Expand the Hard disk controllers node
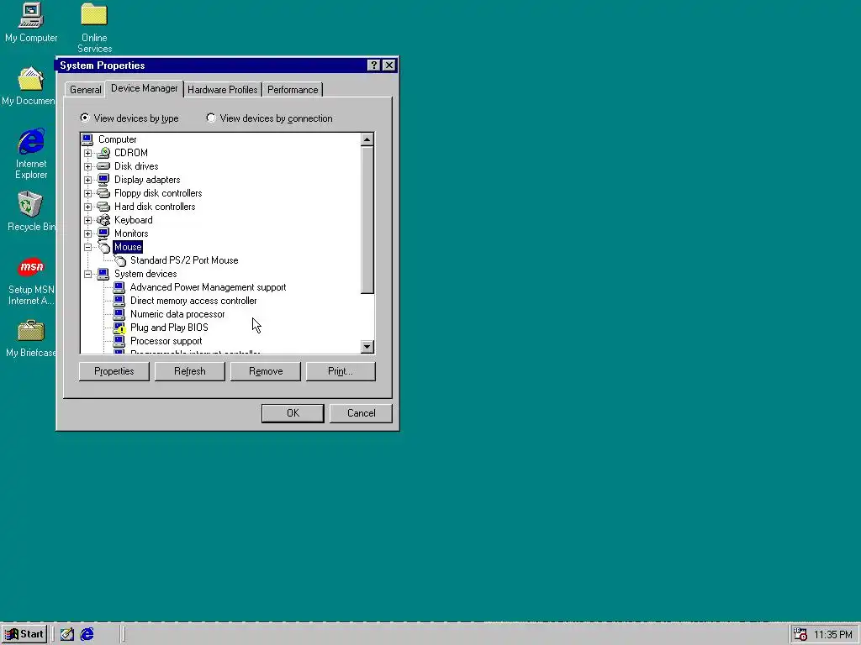Viewport: 861px width, 645px height. click(87, 207)
